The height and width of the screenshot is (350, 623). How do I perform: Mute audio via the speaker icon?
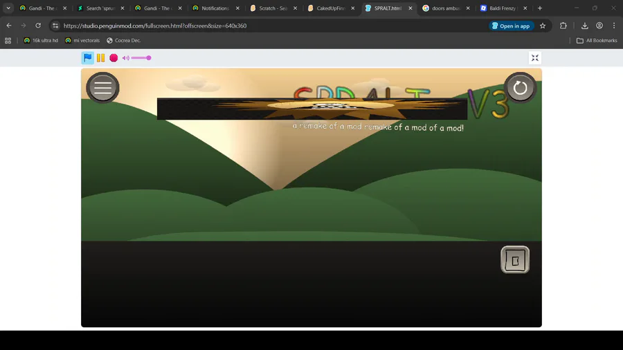tap(125, 58)
